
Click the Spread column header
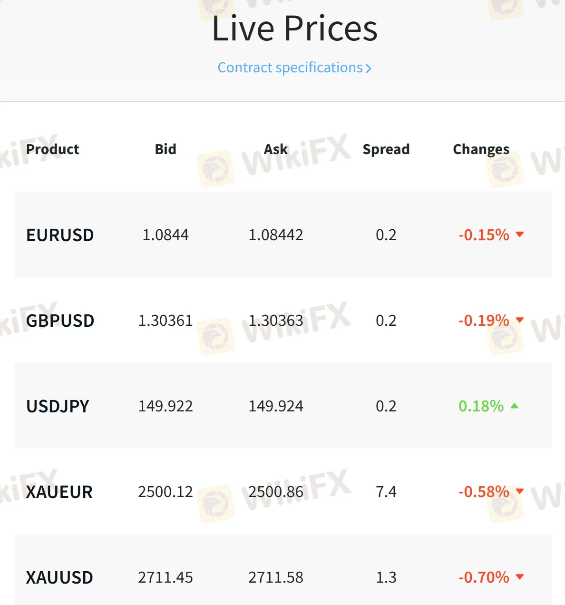(x=386, y=149)
